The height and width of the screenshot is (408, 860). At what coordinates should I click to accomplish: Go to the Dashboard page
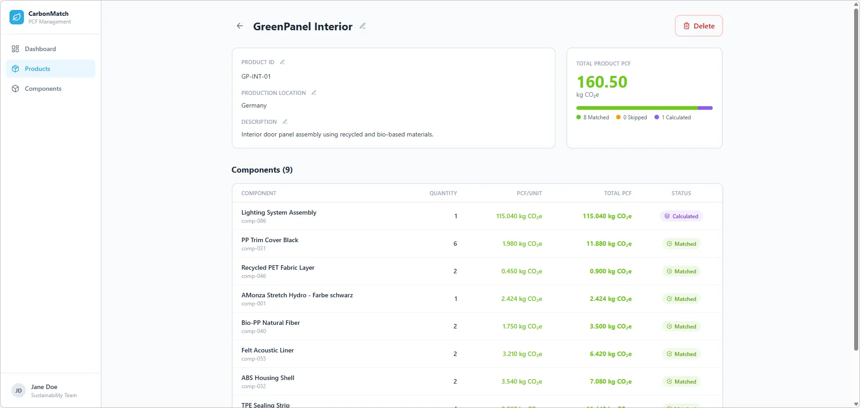(40, 49)
